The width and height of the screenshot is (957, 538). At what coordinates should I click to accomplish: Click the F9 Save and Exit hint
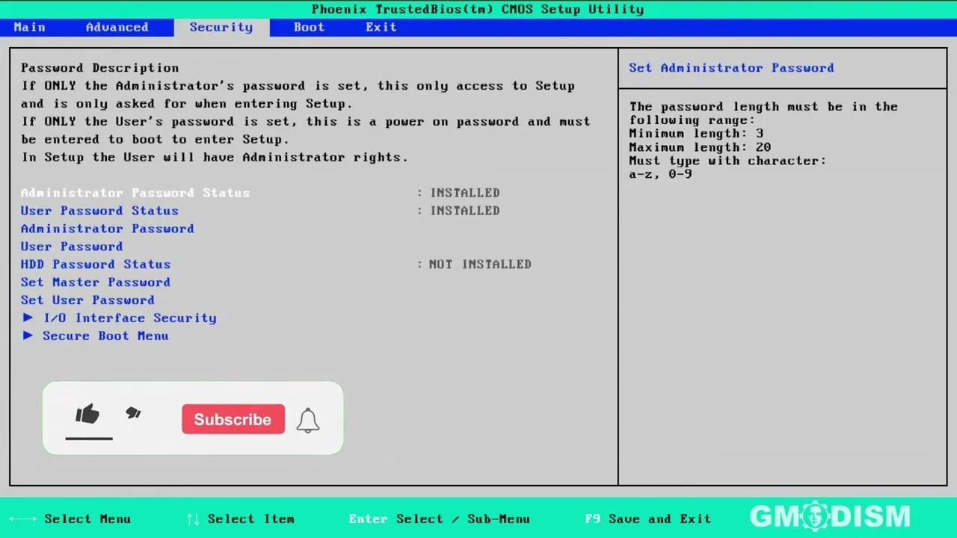pos(647,519)
